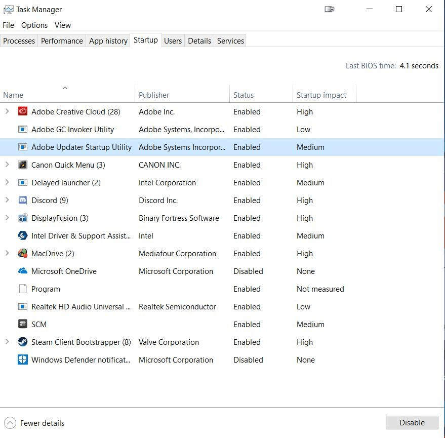Click the MacDrive icon

tap(22, 253)
